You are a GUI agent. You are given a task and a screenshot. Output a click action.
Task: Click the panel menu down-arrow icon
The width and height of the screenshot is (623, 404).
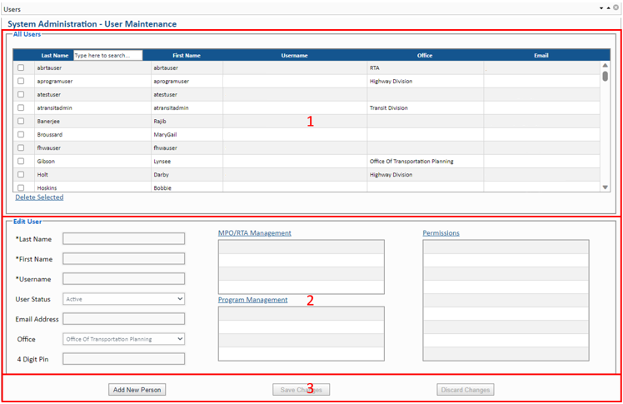tap(601, 8)
